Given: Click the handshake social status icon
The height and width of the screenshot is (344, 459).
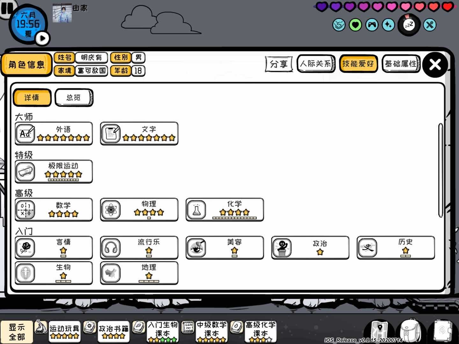Looking at the screenshot, I should click(x=339, y=25).
